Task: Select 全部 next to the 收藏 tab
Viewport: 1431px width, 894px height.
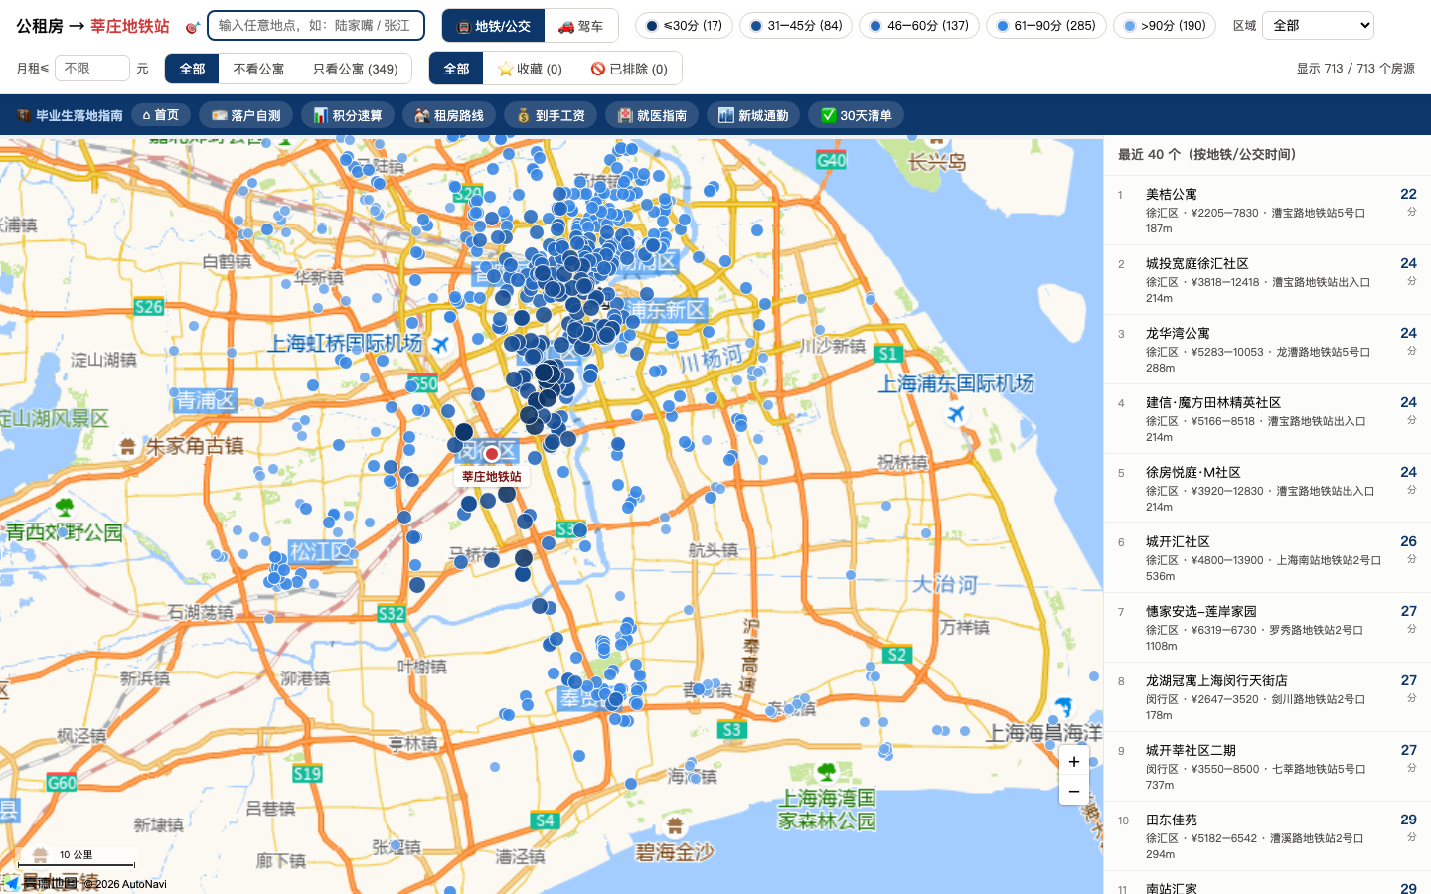Action: click(x=456, y=69)
